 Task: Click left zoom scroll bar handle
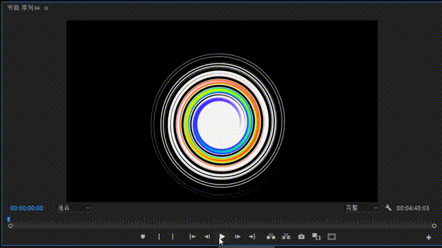tap(10, 226)
